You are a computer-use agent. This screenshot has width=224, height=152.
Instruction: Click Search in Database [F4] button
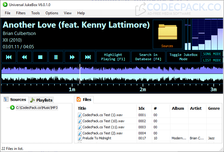(148, 57)
